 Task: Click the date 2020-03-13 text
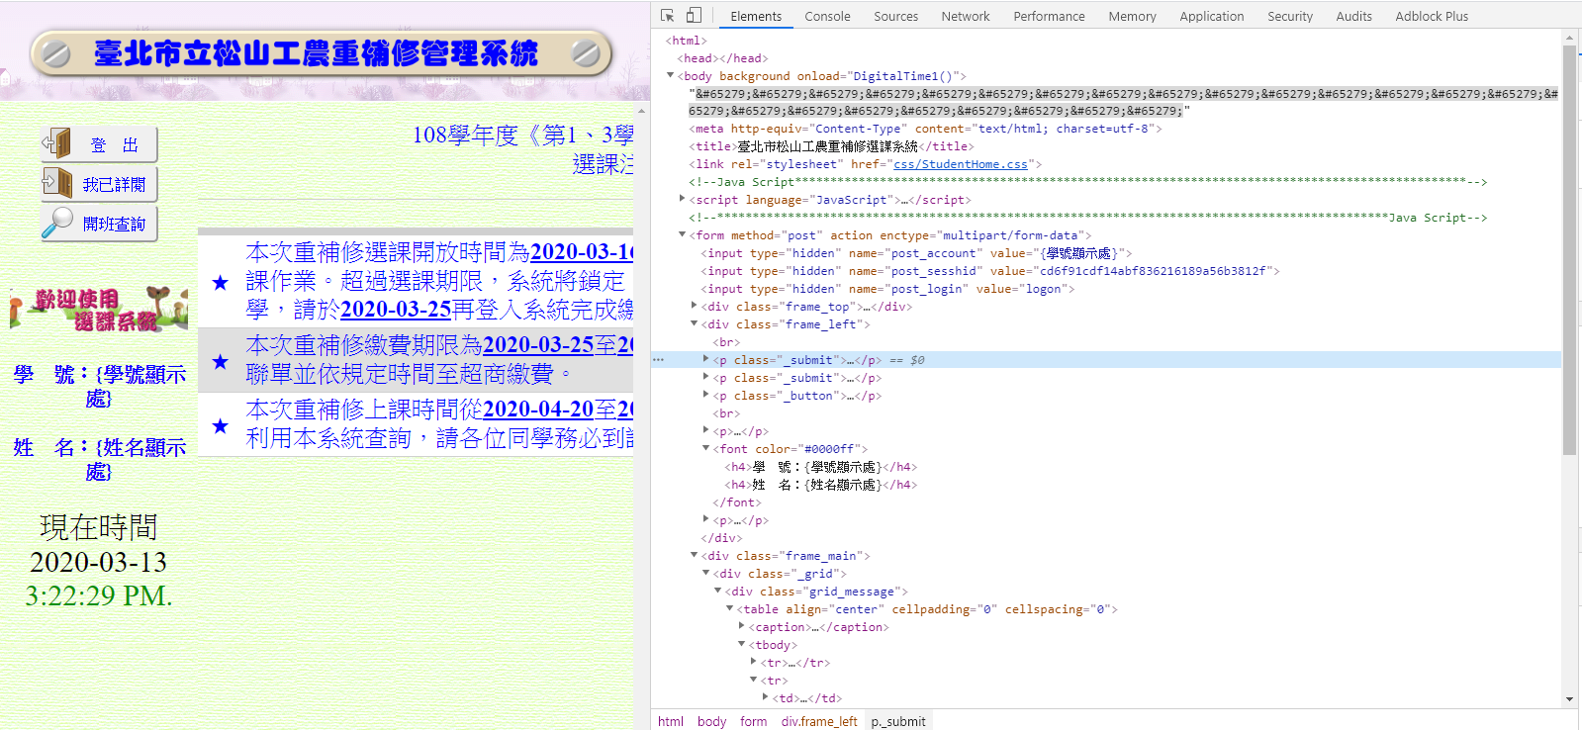[99, 562]
